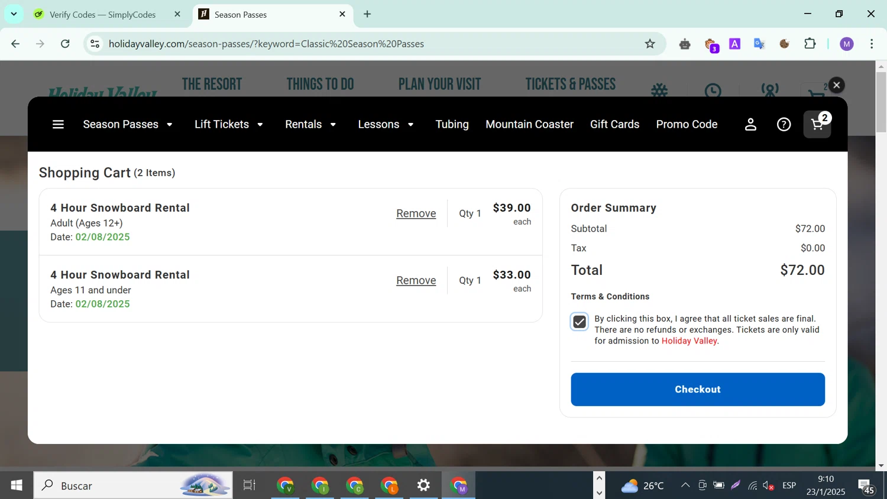The width and height of the screenshot is (887, 499).
Task: Open the Tubing menu item
Action: pyautogui.click(x=452, y=124)
